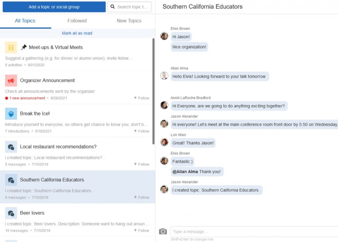This screenshot has height=242, width=338.
Task: Click the chat bubble icon for Southern California Educators
Action: click(11, 180)
